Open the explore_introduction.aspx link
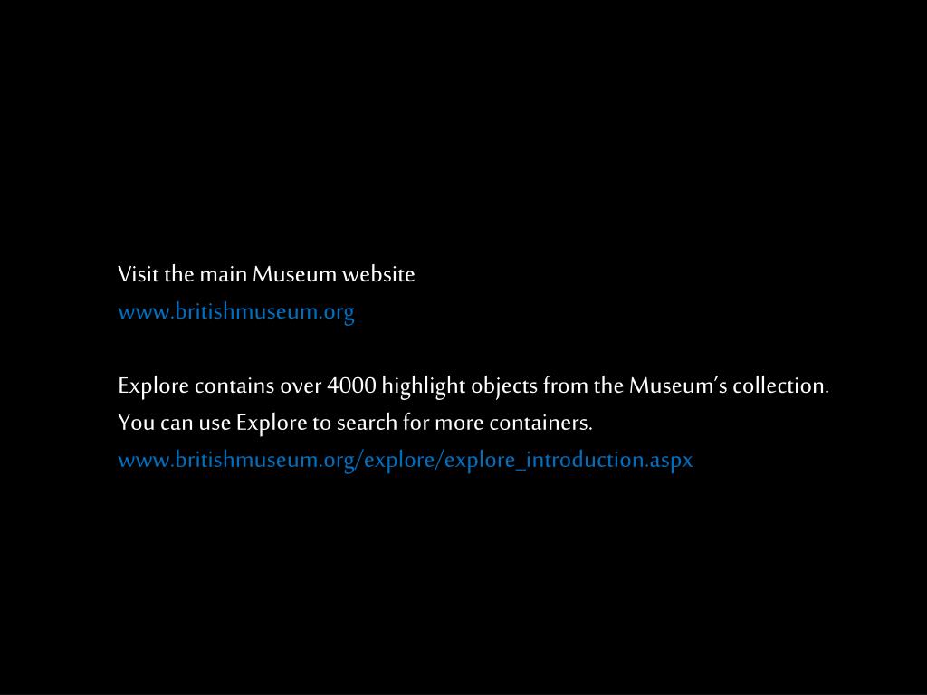927x695 pixels. coord(405,460)
